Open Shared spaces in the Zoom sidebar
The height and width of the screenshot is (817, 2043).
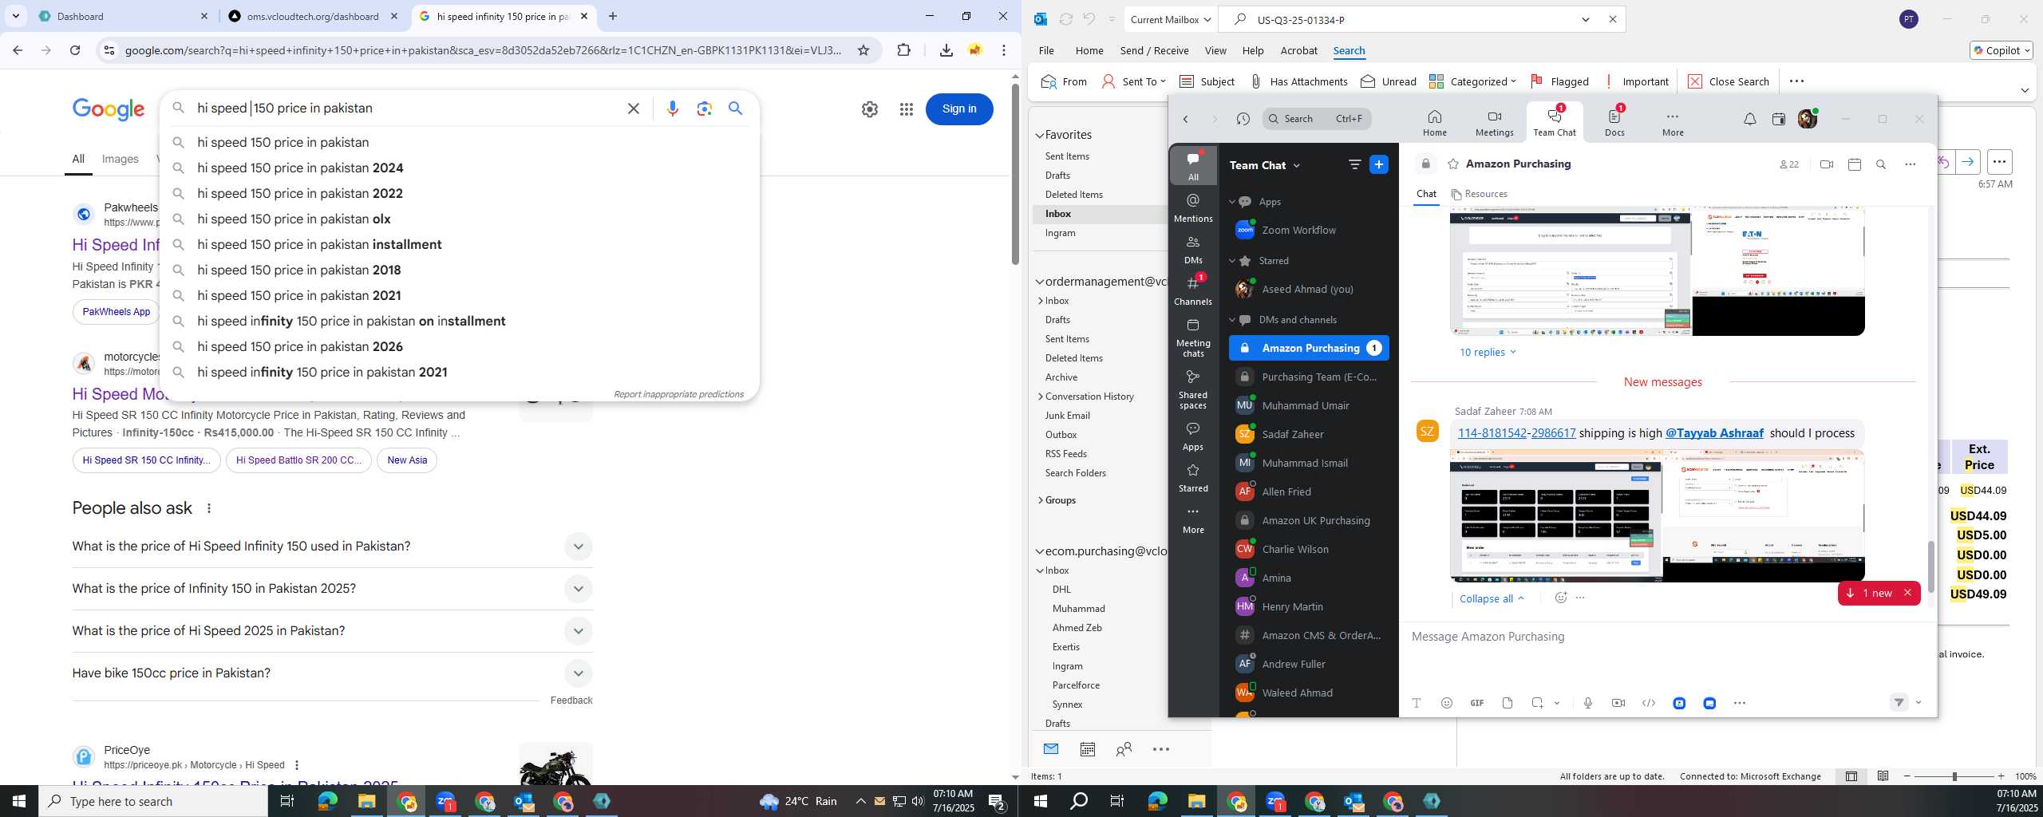[x=1193, y=389]
